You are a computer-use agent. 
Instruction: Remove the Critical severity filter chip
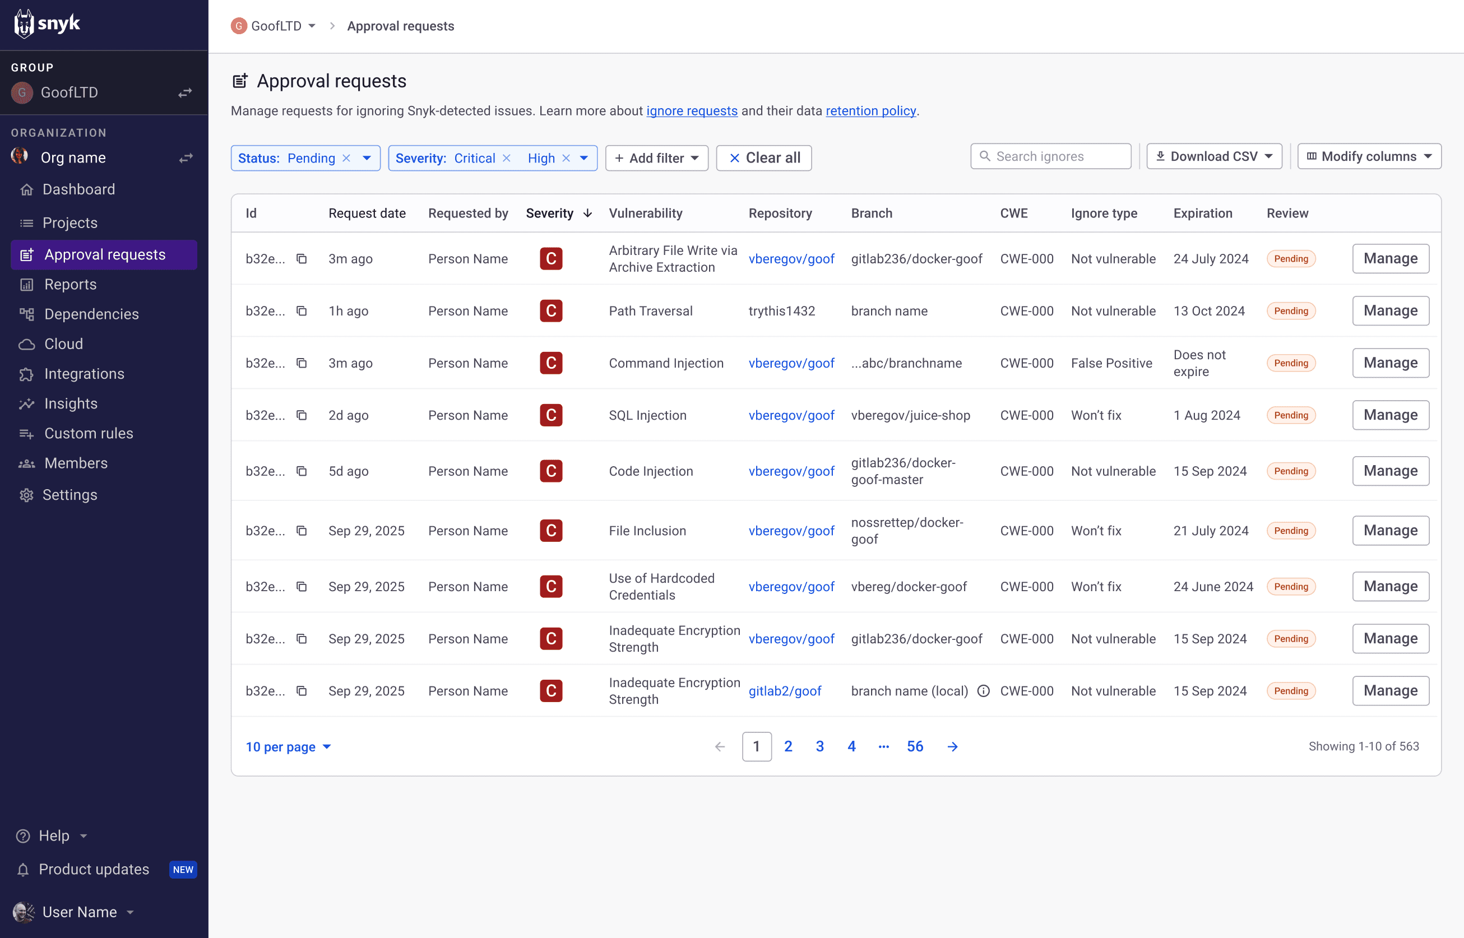point(506,158)
